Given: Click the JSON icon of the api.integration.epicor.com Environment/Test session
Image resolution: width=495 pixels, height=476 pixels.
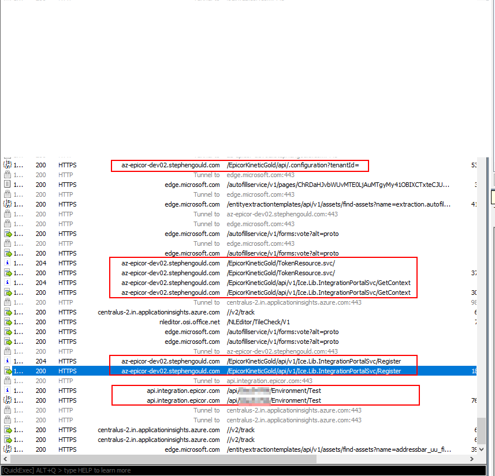Looking at the screenshot, I should pyautogui.click(x=8, y=400).
